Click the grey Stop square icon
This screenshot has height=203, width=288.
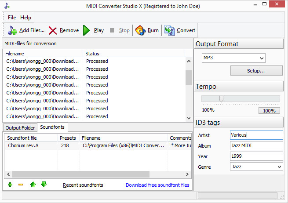112,30
